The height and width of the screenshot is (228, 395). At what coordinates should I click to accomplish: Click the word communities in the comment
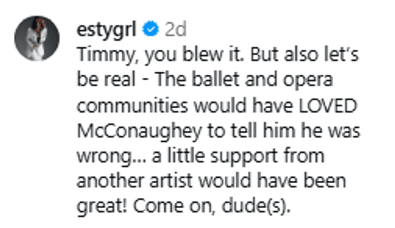pos(132,106)
